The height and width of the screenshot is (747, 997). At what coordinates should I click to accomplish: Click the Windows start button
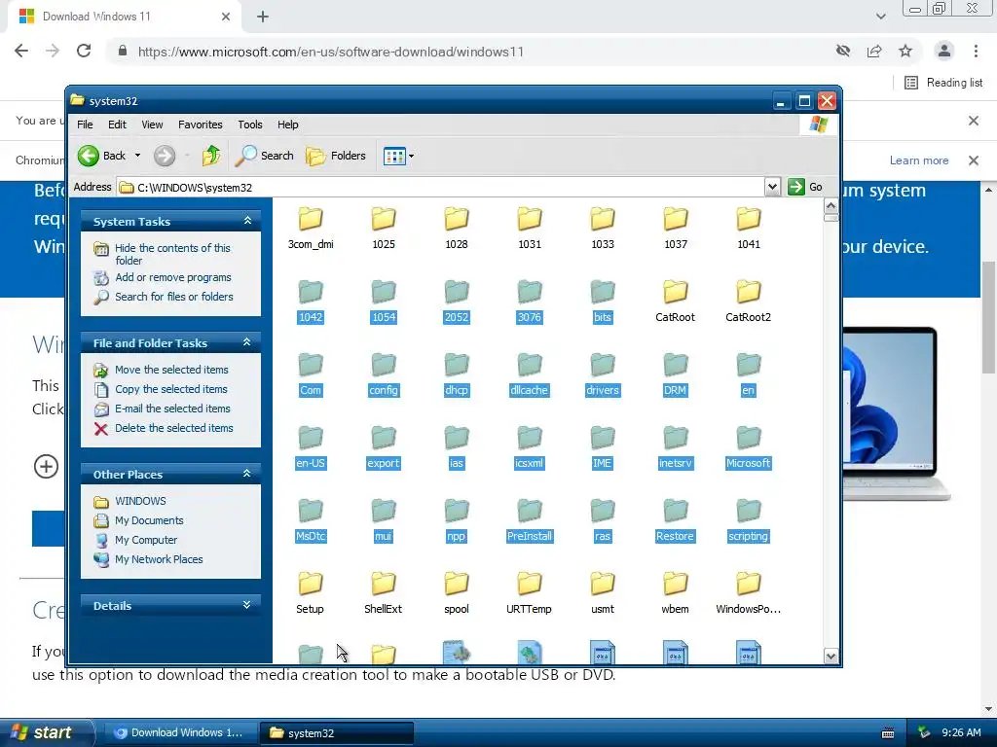click(46, 732)
